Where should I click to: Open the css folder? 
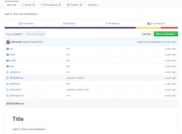[x=11, y=49]
